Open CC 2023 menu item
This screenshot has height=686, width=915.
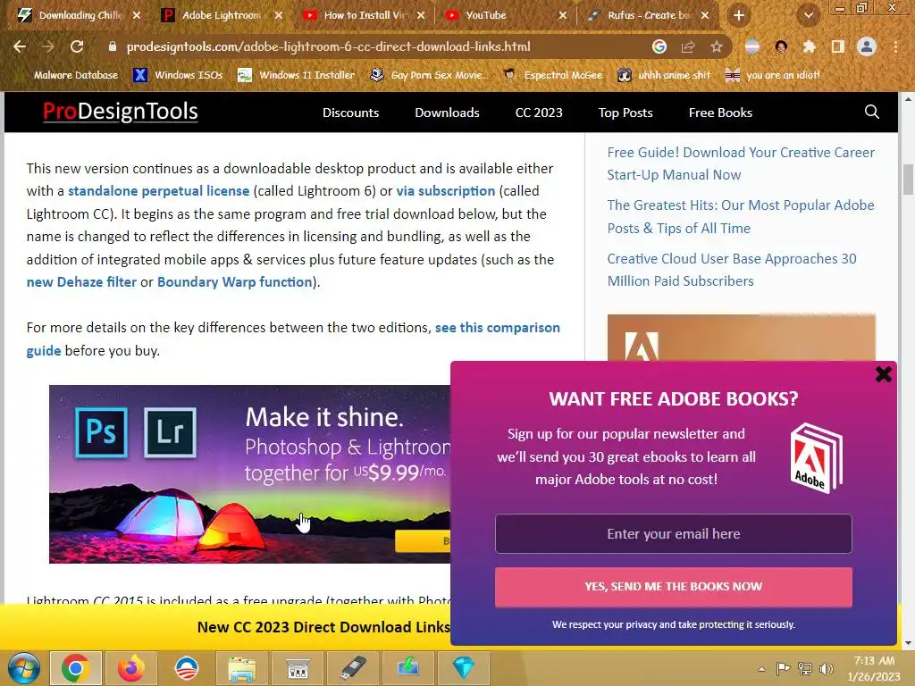pos(539,113)
